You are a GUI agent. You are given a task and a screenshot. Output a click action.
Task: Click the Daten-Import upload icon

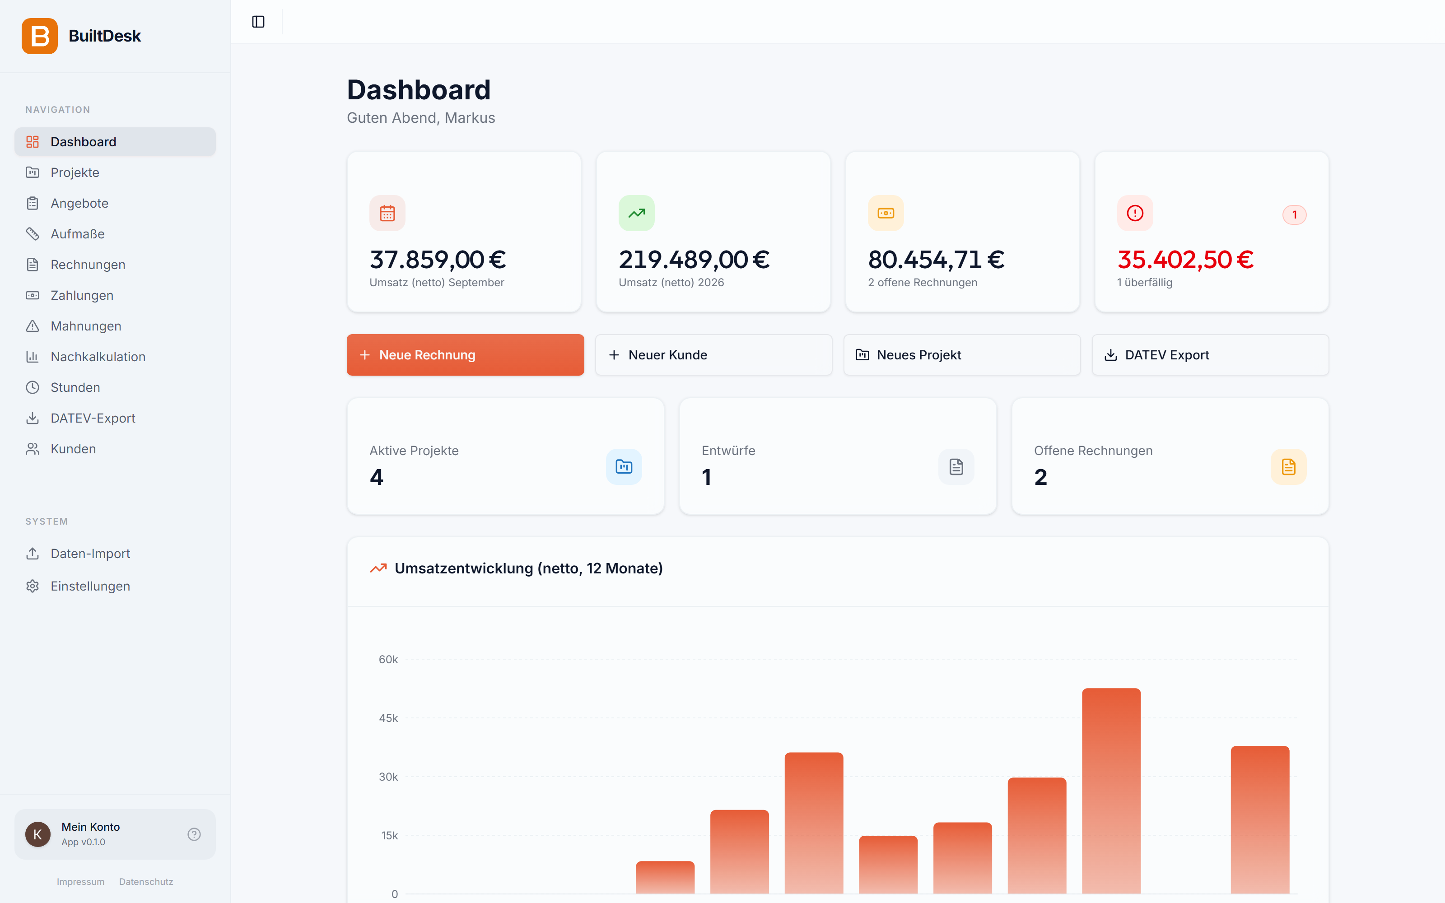32,554
